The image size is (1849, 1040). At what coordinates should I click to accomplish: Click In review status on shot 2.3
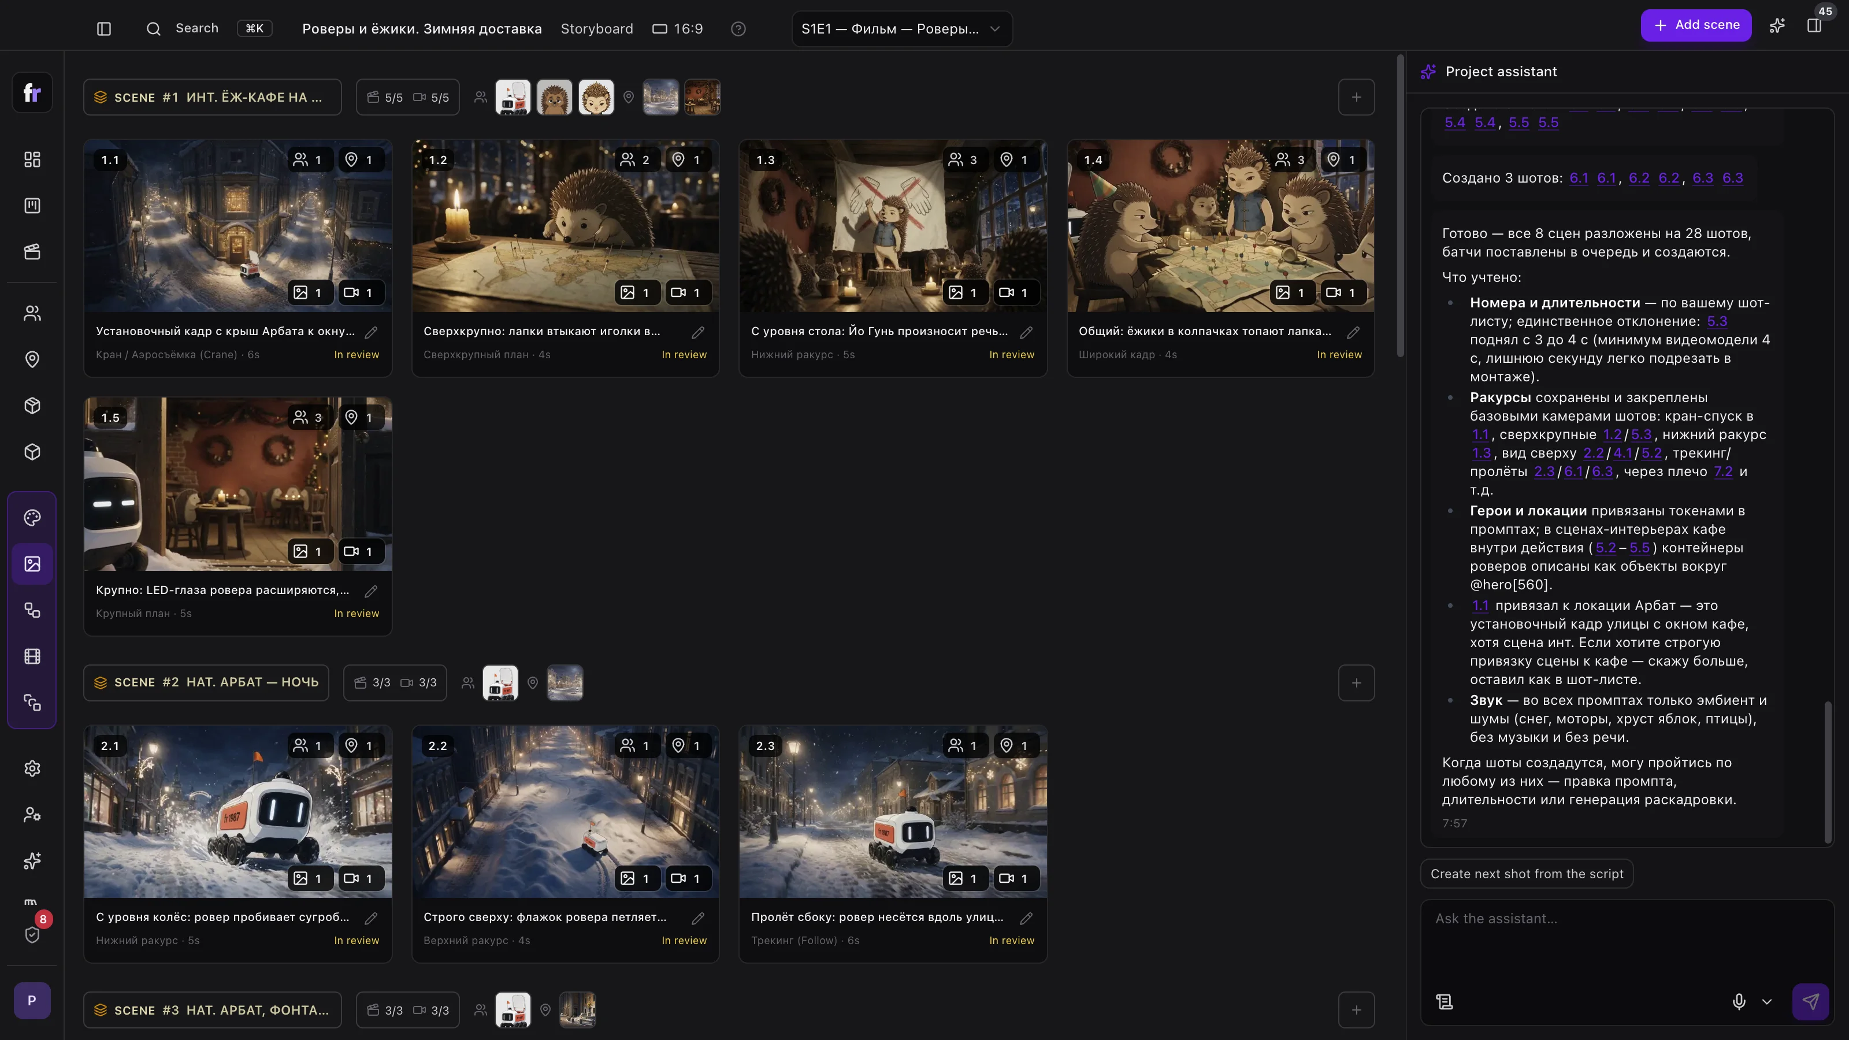(1011, 940)
